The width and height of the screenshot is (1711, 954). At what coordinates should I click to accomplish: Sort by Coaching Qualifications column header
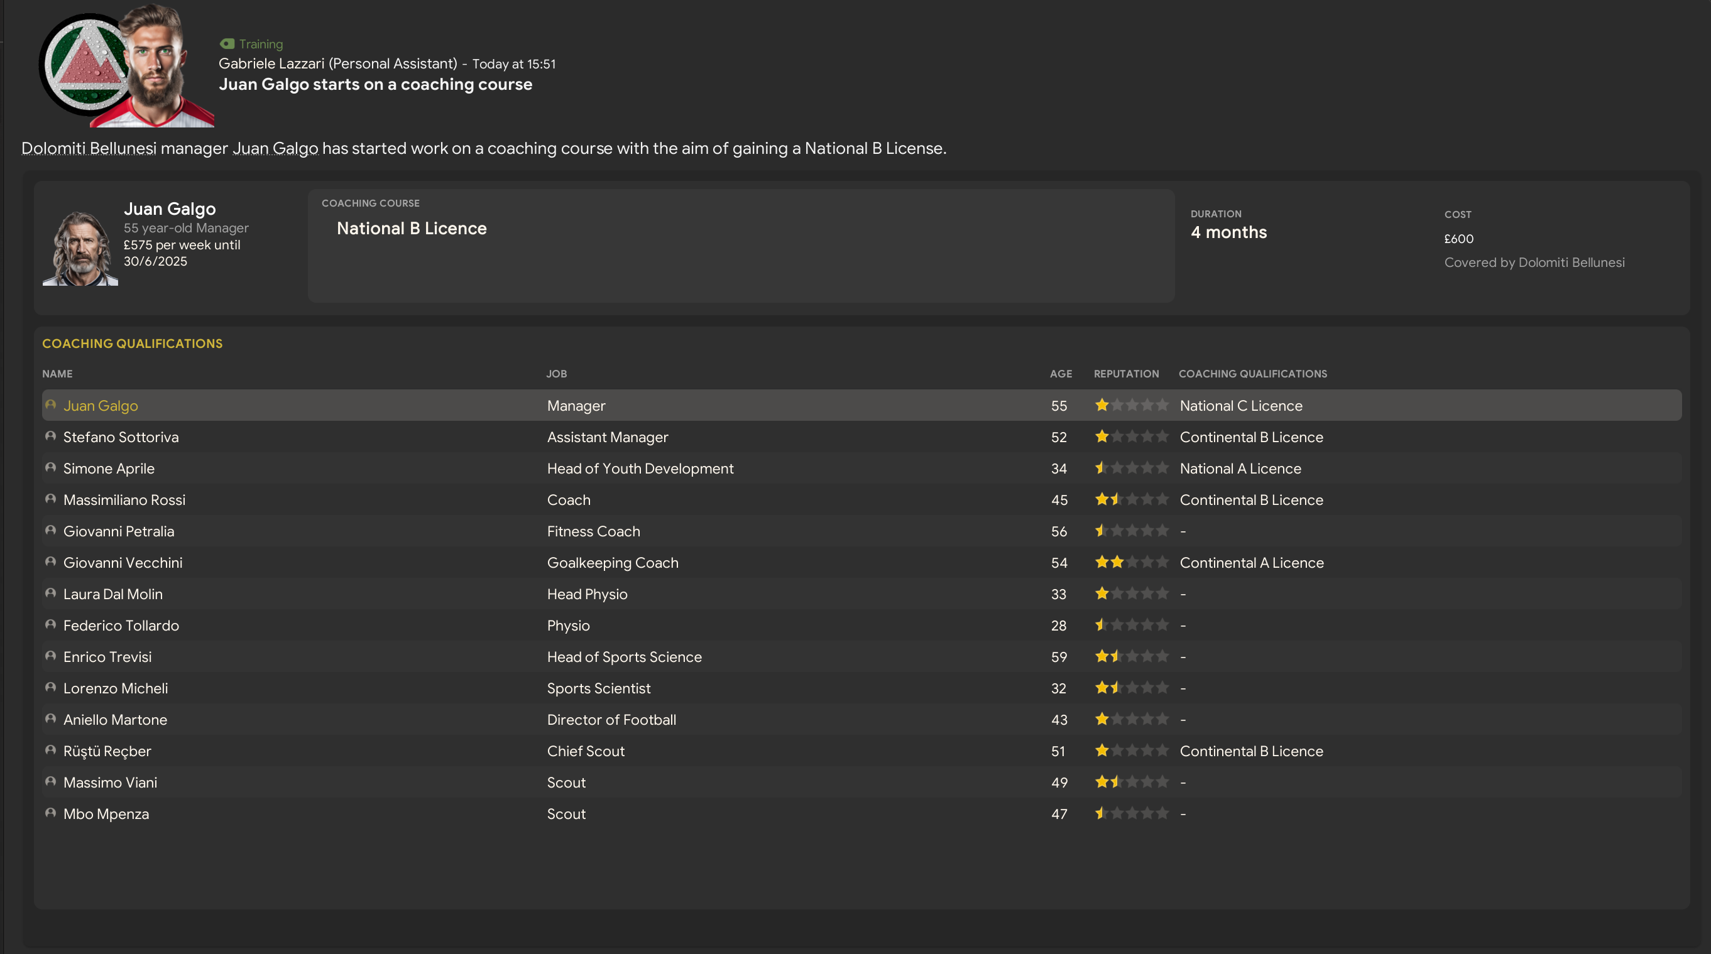coord(1252,374)
